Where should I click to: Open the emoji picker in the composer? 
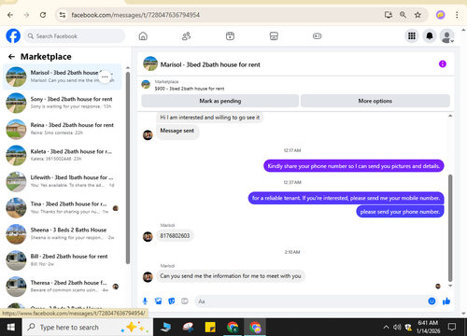coord(432,301)
